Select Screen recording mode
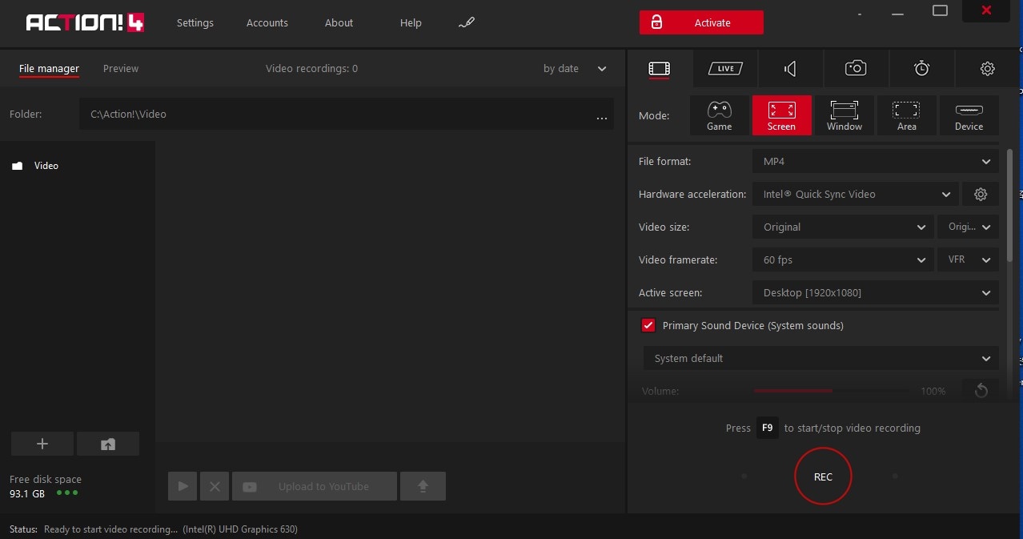This screenshot has width=1023, height=539. coord(781,115)
